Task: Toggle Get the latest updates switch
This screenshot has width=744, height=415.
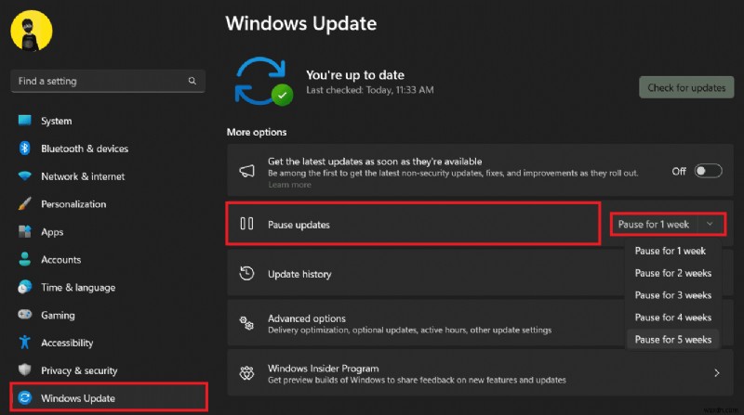Action: coord(708,171)
